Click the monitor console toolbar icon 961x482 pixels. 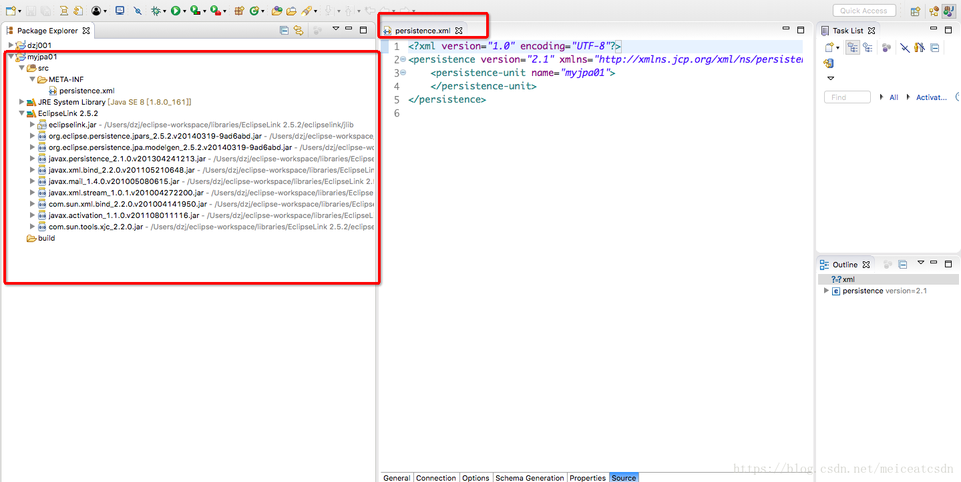pyautogui.click(x=120, y=11)
